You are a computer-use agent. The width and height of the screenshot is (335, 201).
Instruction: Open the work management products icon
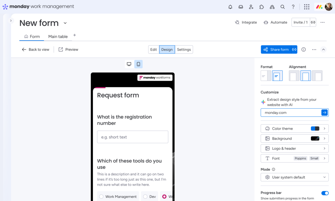[x=272, y=7]
